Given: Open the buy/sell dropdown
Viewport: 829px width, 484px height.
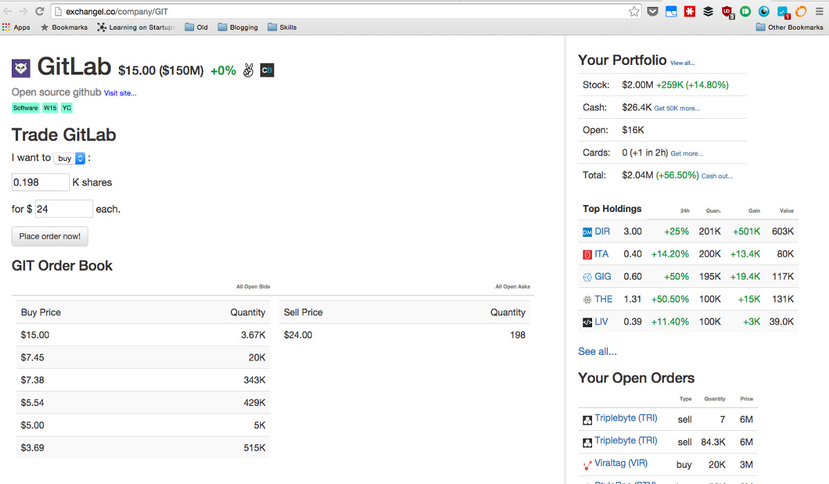Looking at the screenshot, I should 70,158.
